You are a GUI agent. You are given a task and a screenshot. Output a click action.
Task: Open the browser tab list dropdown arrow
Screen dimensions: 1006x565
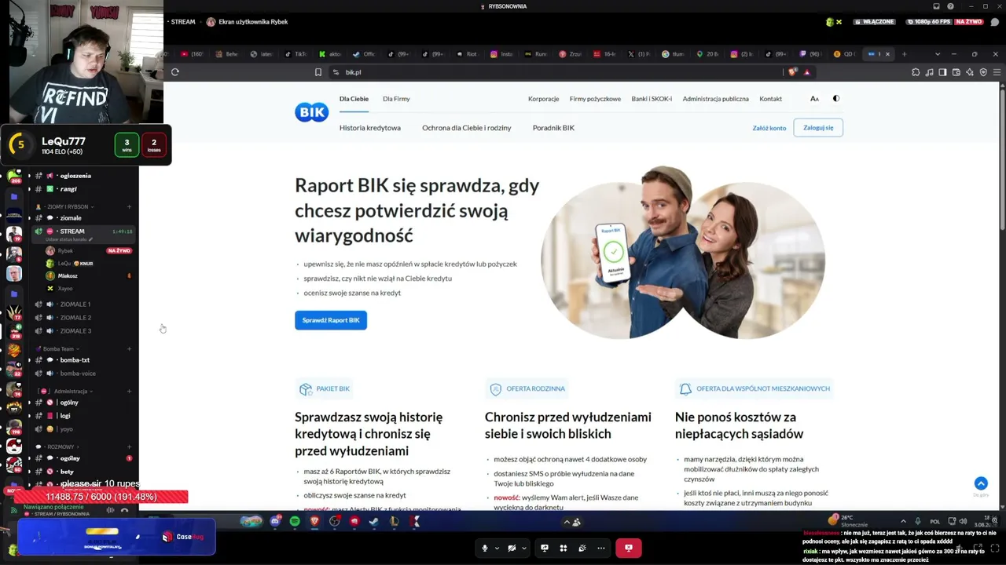point(937,54)
